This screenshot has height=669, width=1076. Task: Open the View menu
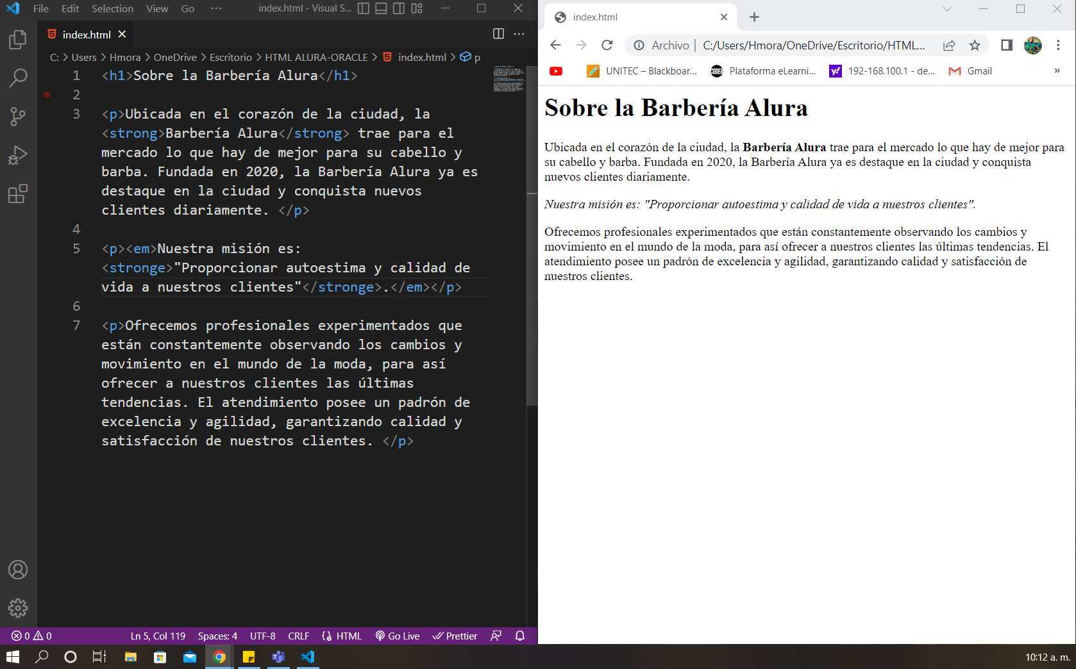click(x=157, y=8)
